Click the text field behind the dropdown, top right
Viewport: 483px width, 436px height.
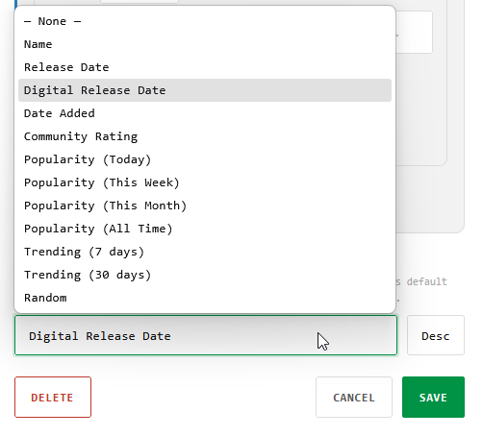pyautogui.click(x=414, y=32)
